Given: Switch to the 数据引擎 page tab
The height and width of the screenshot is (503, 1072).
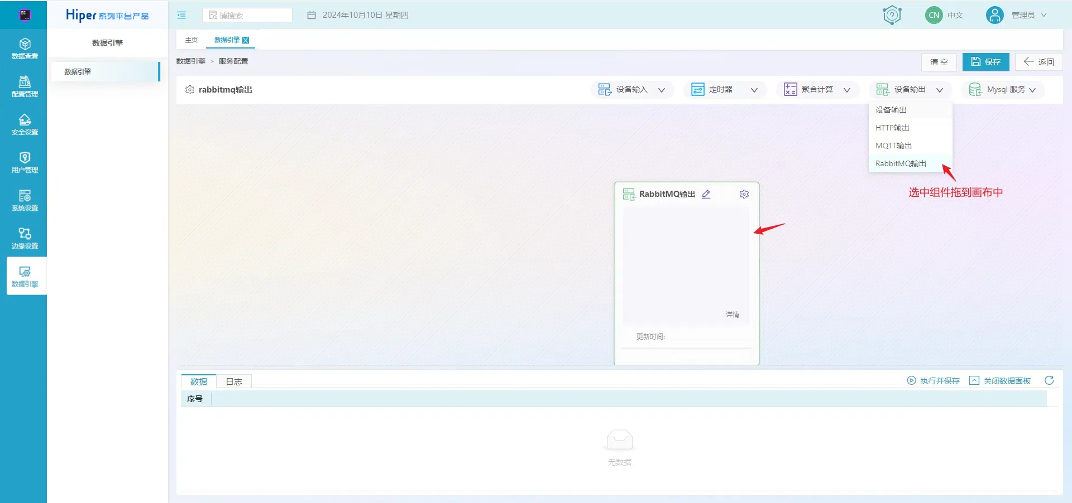Looking at the screenshot, I should 227,40.
